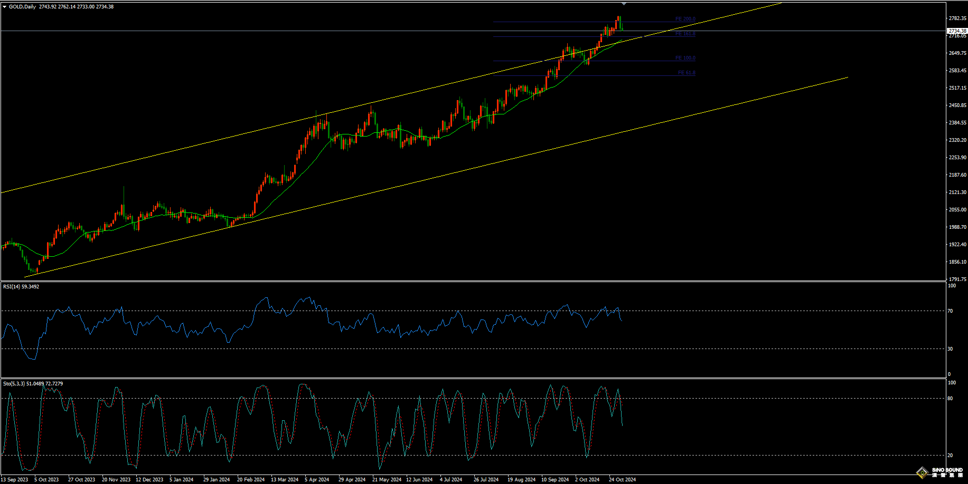Click the 13 Mar 2024 date label

(285, 480)
